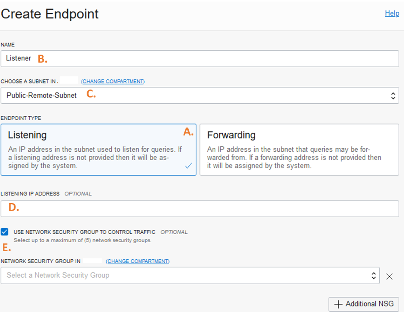
Task: Uncheck Use Network Security Group checkbox
Action: [4, 232]
